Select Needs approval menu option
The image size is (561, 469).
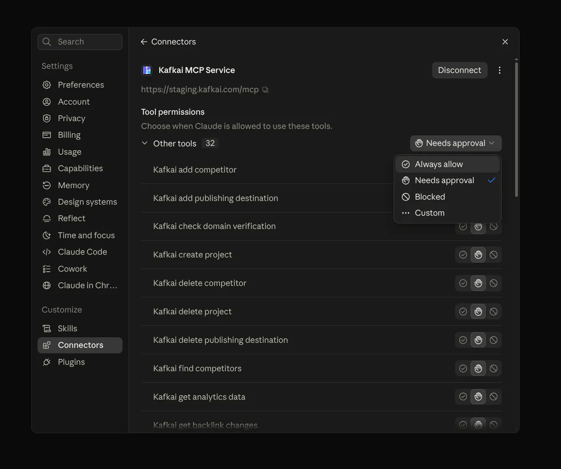click(447, 180)
